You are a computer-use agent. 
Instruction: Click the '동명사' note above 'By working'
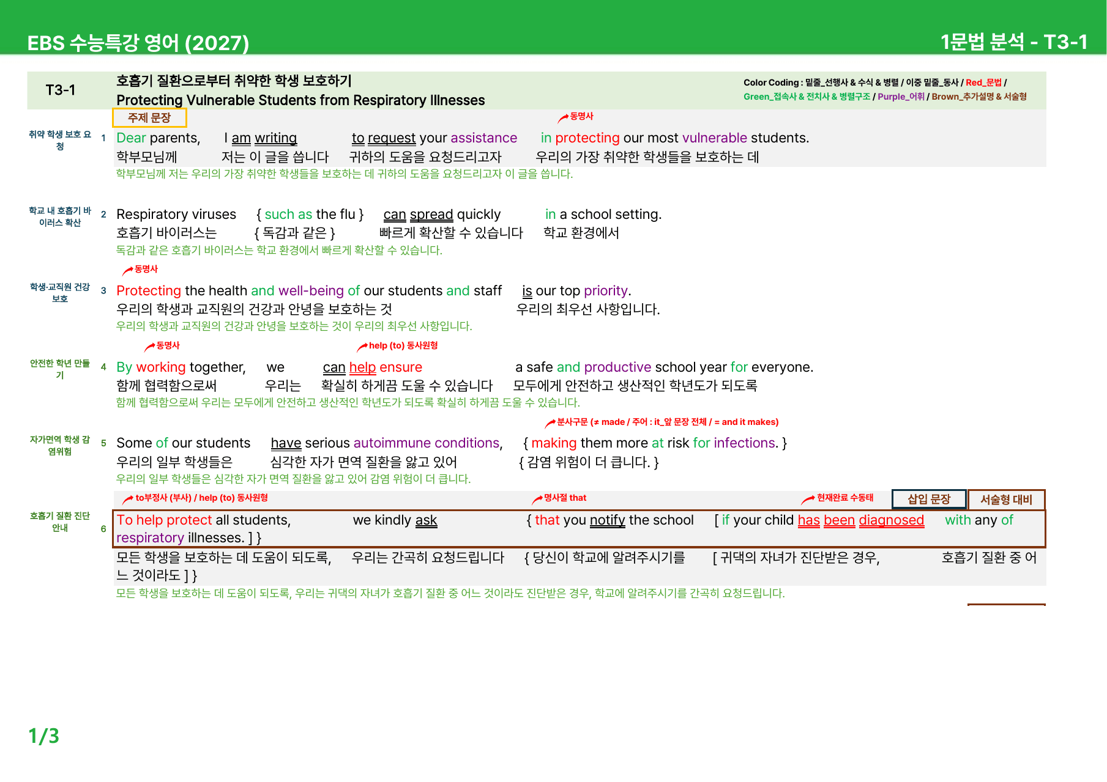(168, 345)
